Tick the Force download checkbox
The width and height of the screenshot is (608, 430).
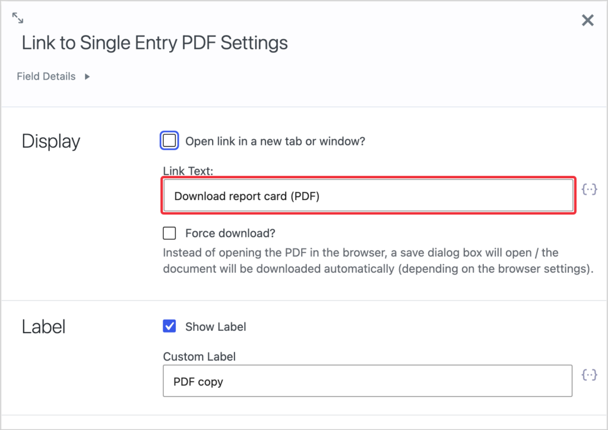169,233
